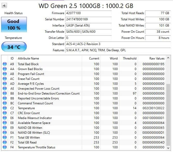
Task: Click the Drive Letter field E:
Action: point(89,38)
